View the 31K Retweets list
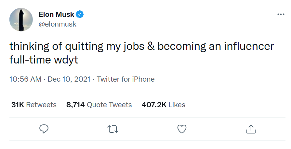Image resolution: width=291 pixels, height=149 pixels. click(34, 105)
